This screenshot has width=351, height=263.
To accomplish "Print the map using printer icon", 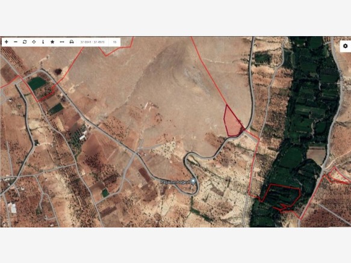I will point(72,42).
